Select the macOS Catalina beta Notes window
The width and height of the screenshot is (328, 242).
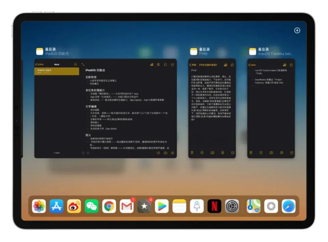(x=271, y=109)
